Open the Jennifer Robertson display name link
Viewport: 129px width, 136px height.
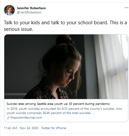tap(31, 8)
